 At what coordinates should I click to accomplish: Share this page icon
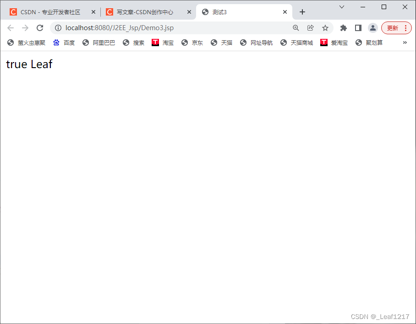(x=311, y=28)
